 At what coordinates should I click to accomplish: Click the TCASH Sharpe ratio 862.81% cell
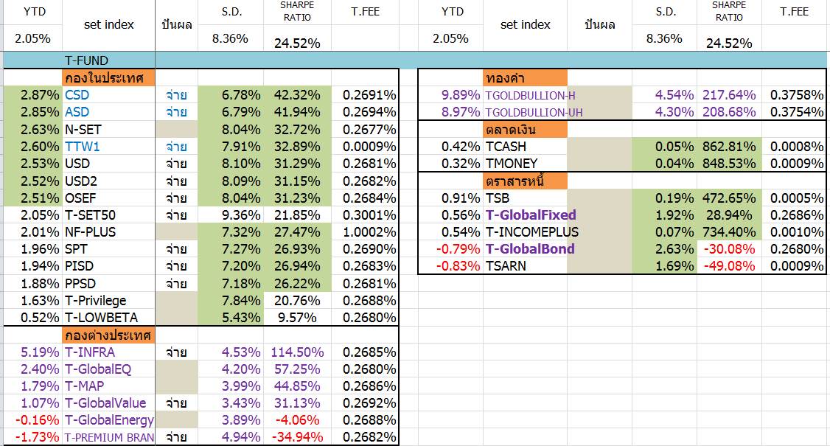[730, 146]
